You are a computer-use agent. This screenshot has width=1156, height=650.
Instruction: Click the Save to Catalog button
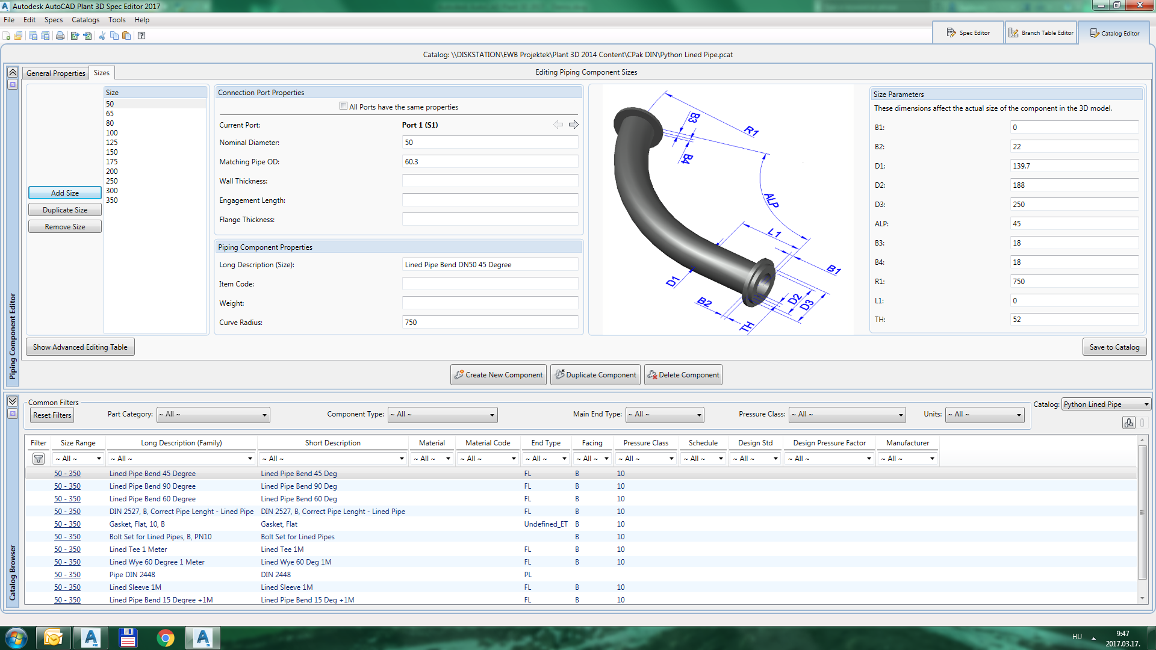point(1113,347)
